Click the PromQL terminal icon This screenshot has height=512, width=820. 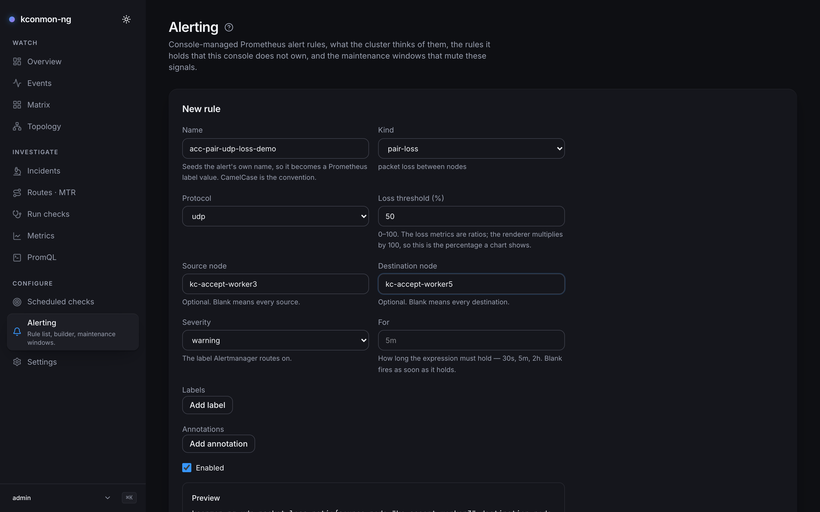point(17,257)
